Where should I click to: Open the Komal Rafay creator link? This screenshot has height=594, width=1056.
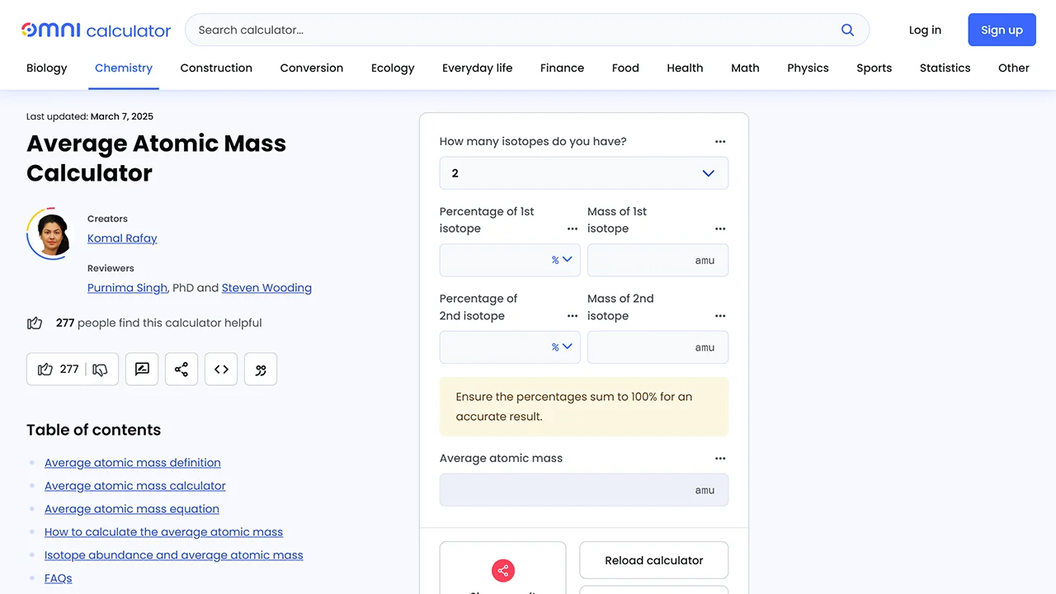pos(122,238)
